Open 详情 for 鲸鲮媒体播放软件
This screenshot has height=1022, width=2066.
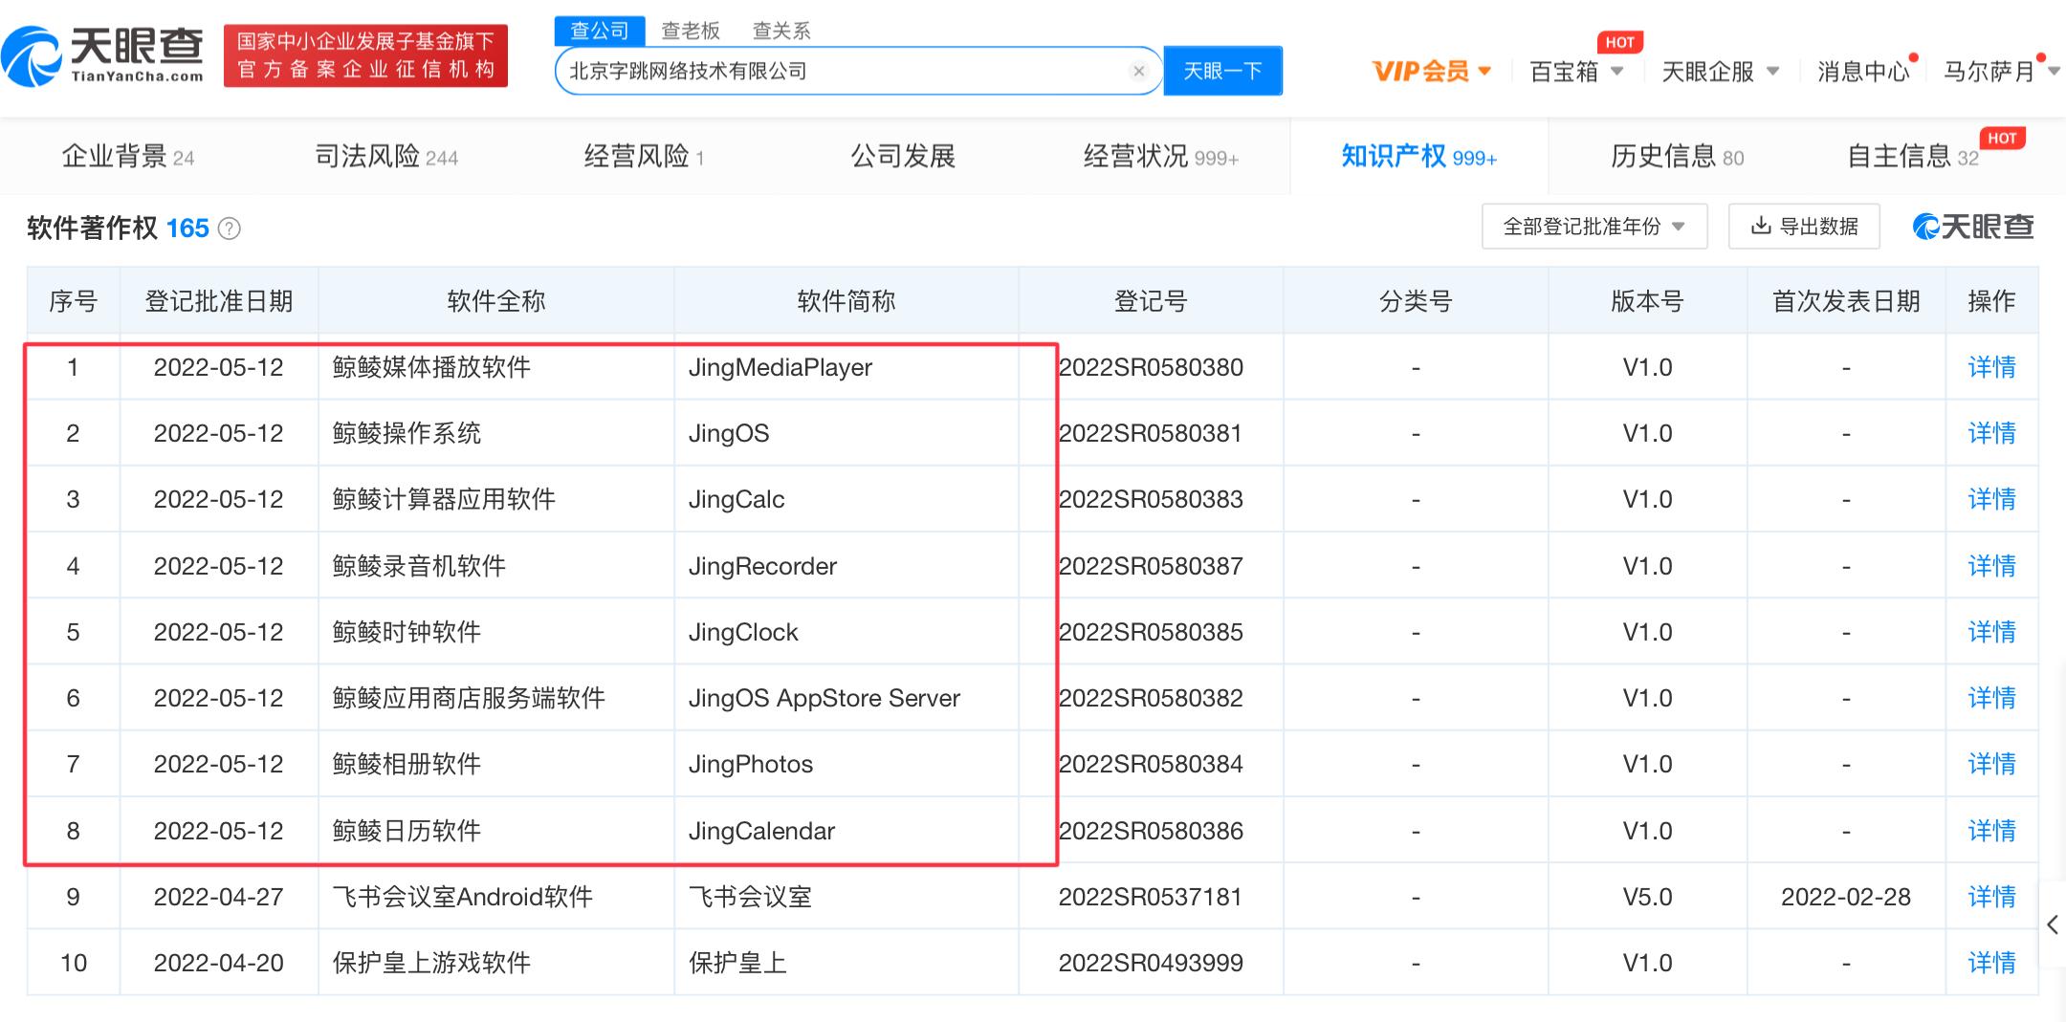click(x=1991, y=367)
